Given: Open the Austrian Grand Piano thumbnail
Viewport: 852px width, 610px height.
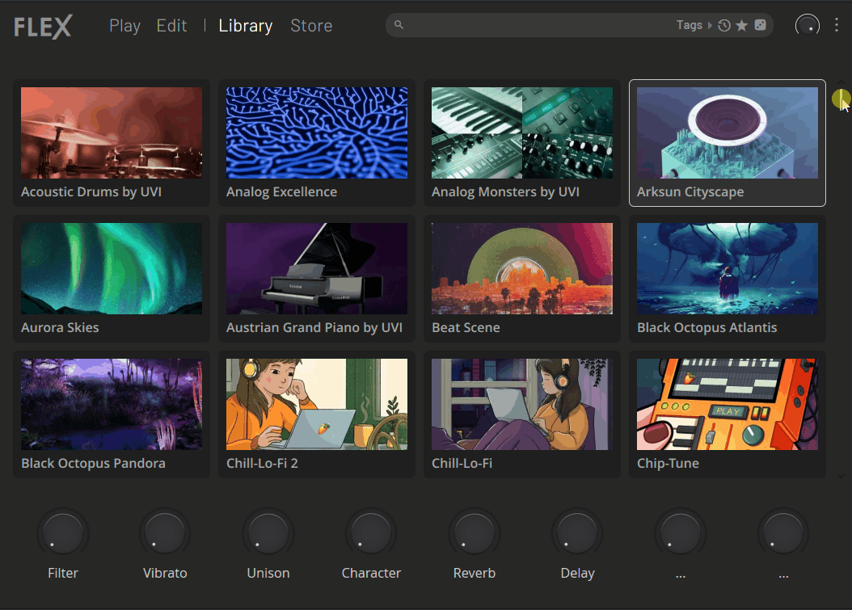Looking at the screenshot, I should tap(317, 268).
